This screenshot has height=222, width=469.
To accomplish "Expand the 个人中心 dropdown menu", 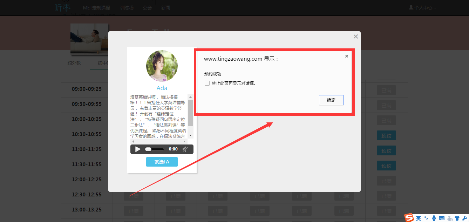I will pos(422,8).
